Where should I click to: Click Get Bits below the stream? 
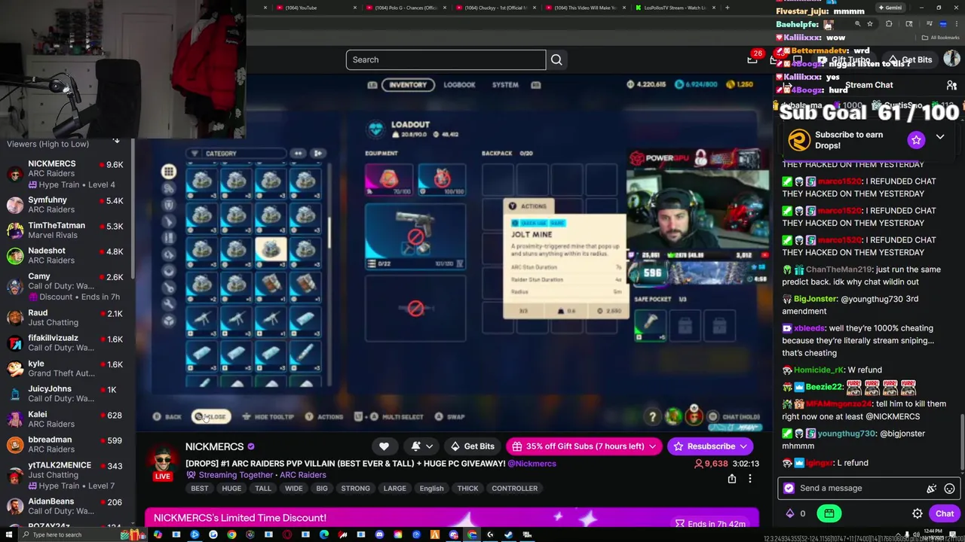(471, 446)
